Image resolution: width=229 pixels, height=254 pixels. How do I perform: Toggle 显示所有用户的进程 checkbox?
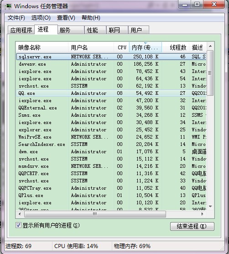tap(18, 225)
